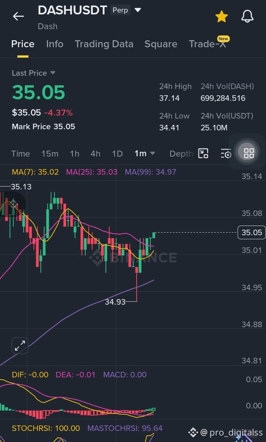This screenshot has height=442, width=266.
Task: Toggle the yellow favorite star
Action: [x=221, y=17]
